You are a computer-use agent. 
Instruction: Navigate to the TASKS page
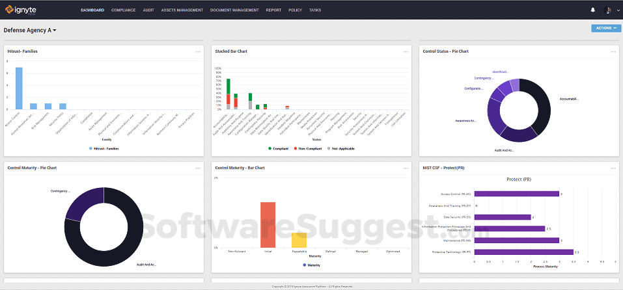(x=315, y=10)
